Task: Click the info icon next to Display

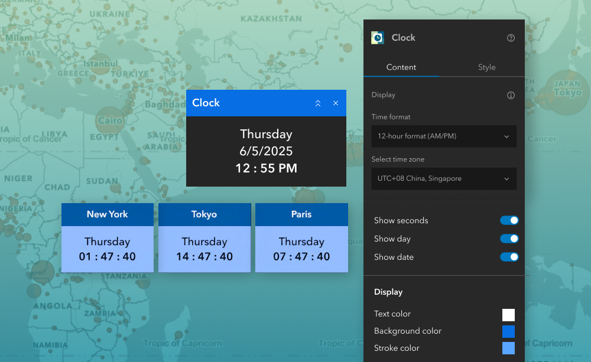Action: click(x=511, y=95)
